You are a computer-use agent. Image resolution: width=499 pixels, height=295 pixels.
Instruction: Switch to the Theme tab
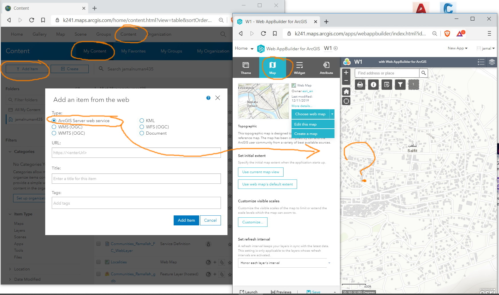246,68
